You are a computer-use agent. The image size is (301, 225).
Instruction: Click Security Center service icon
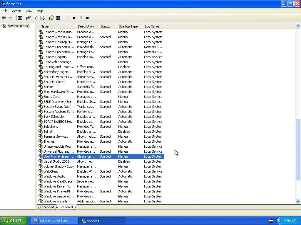pyautogui.click(x=41, y=81)
